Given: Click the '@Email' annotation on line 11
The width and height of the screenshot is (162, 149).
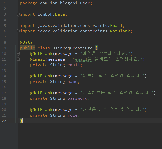Looking at the screenshot, I should 37,59.
